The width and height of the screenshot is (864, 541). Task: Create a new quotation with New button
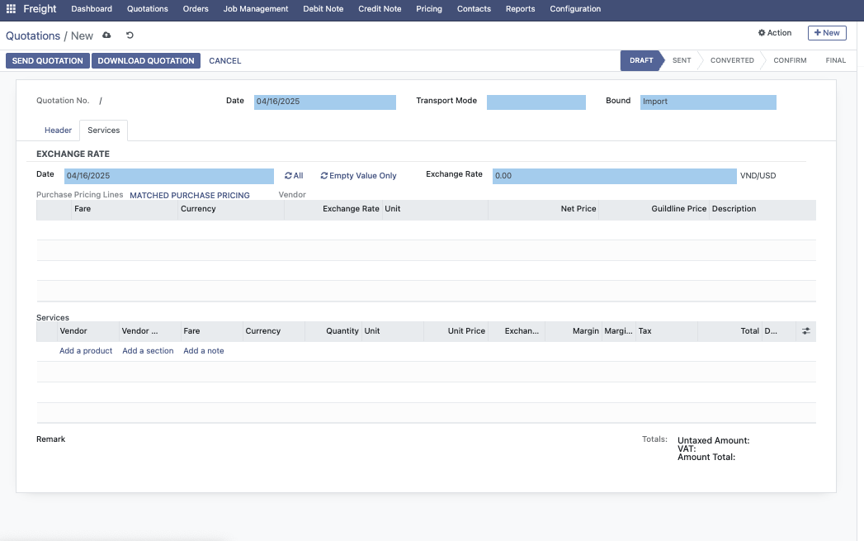tap(826, 33)
